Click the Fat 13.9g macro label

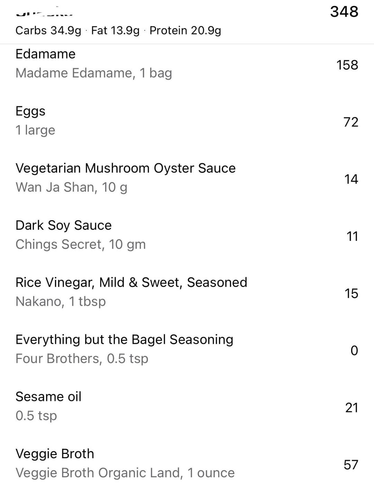pyautogui.click(x=115, y=30)
